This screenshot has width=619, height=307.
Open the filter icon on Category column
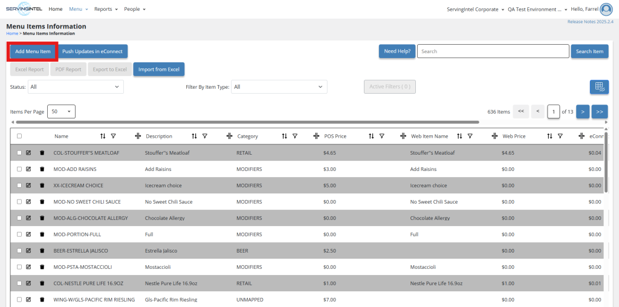(x=295, y=136)
